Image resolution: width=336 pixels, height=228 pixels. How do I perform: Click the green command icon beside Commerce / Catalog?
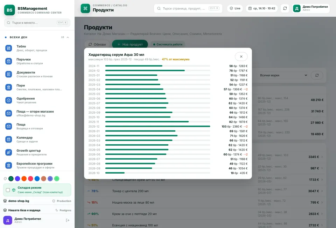[85, 8]
